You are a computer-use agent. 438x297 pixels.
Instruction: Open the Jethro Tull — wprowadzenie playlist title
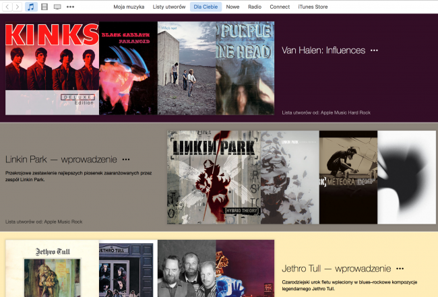pos(336,269)
